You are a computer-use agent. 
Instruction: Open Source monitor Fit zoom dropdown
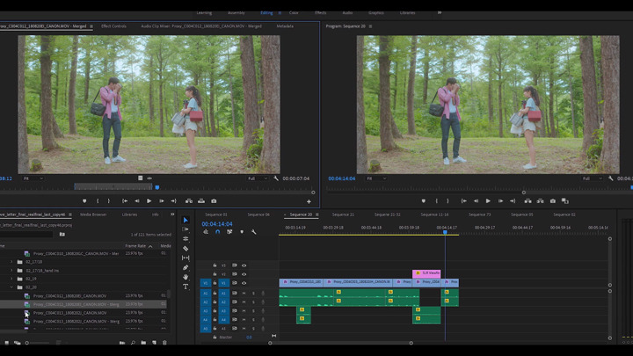(33, 178)
